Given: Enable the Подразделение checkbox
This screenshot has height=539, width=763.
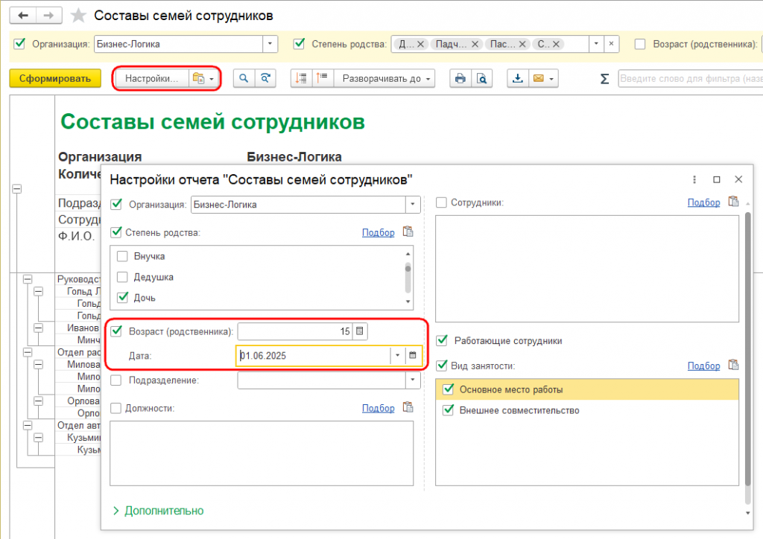Looking at the screenshot, I should point(115,380).
